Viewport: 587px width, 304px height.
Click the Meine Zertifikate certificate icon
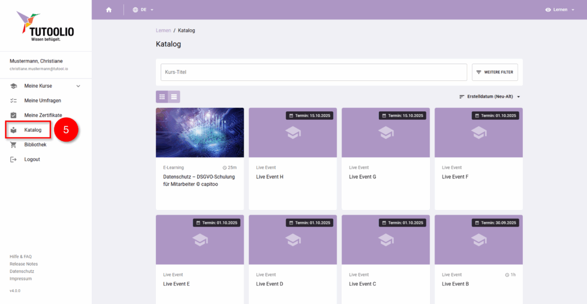pos(14,115)
